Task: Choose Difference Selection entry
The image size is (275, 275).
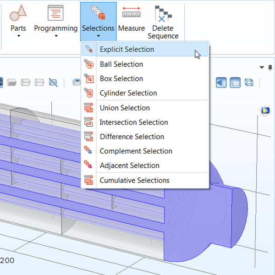Action: 132,137
